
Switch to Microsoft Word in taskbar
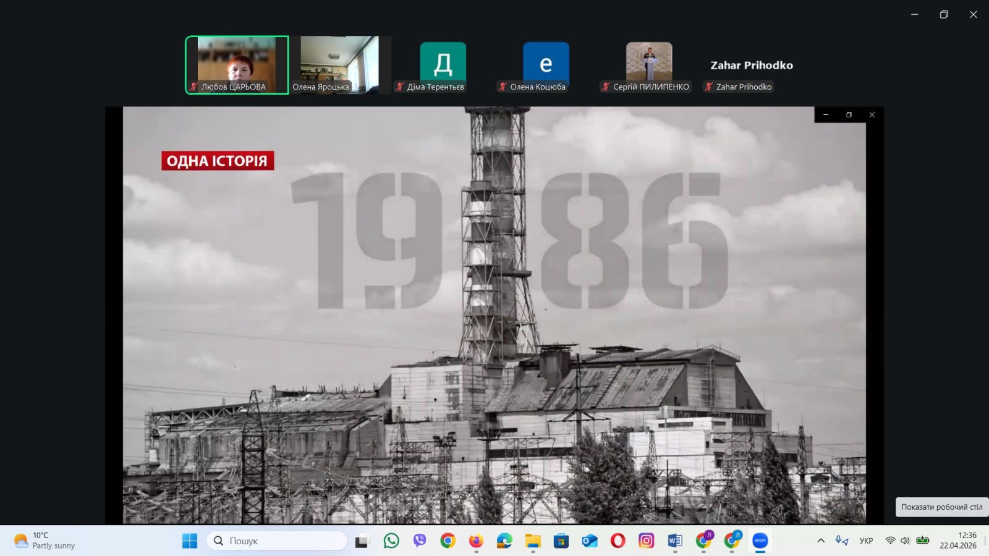tap(674, 541)
